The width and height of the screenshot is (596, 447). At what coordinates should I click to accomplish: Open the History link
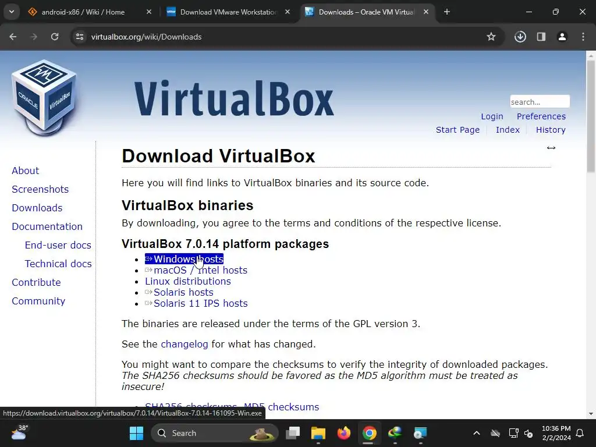[x=551, y=130]
